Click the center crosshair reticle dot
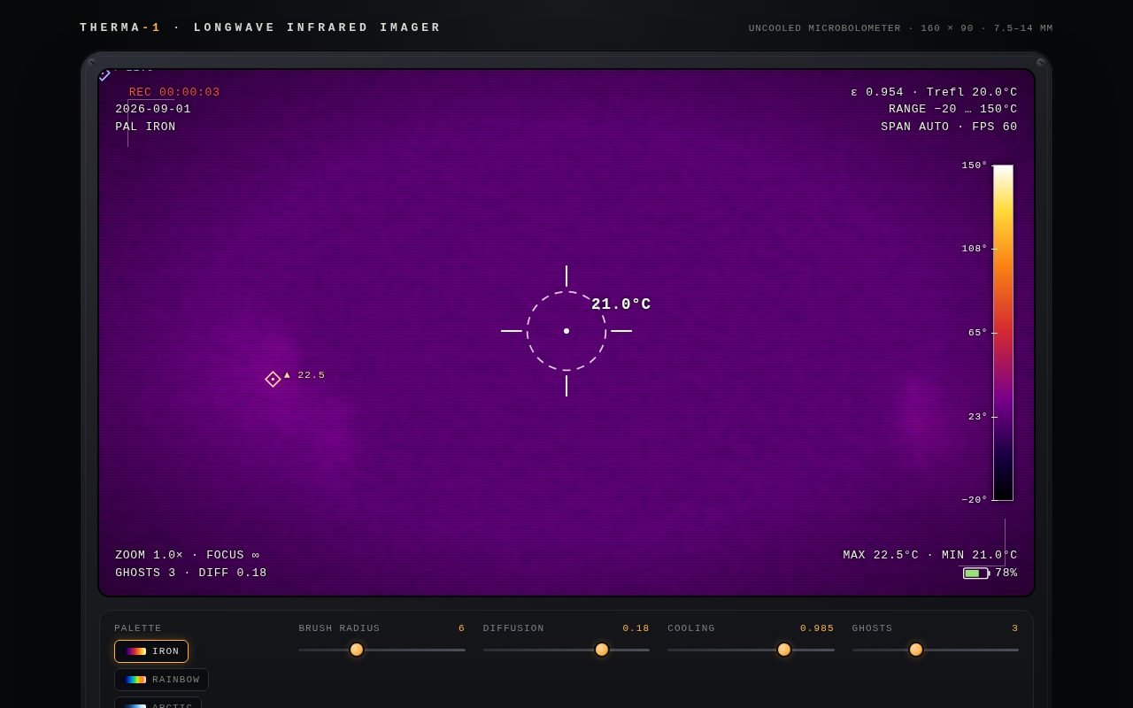 click(566, 331)
